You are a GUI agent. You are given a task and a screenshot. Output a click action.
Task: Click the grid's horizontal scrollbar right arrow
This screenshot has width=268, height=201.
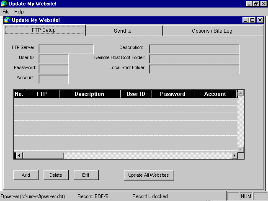point(234,156)
